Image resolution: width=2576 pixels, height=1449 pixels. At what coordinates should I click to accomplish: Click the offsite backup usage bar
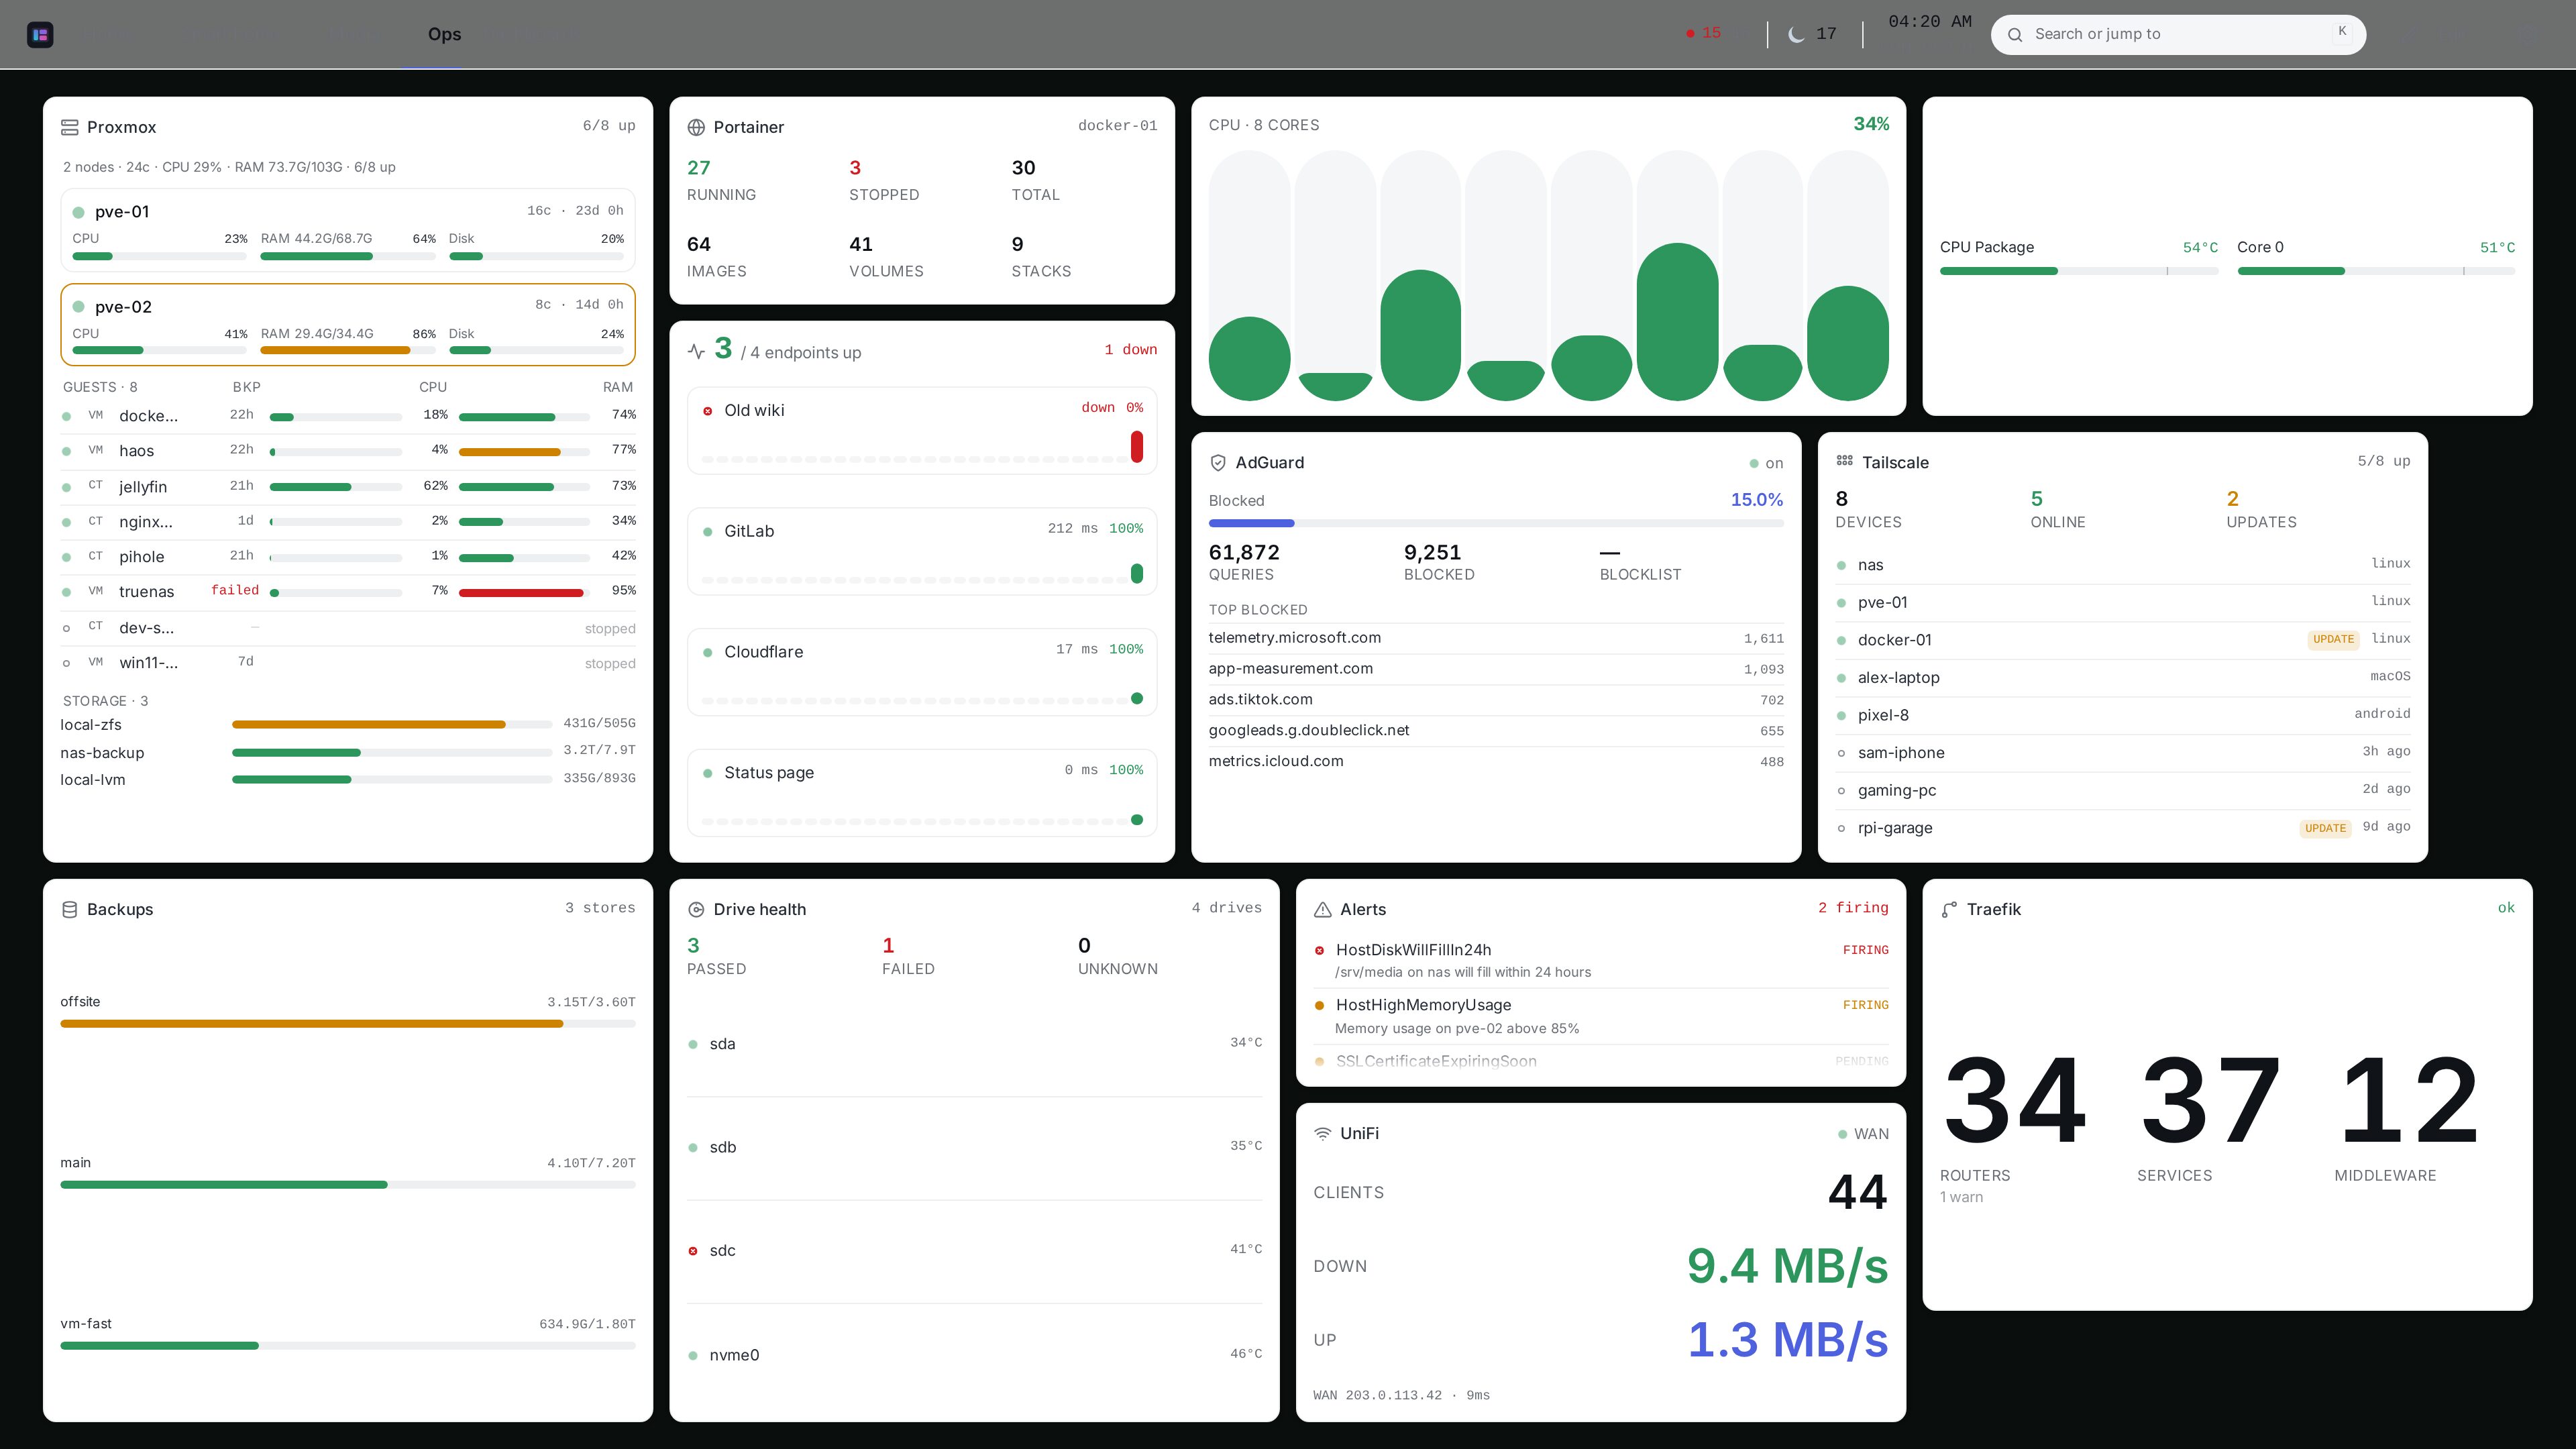pyautogui.click(x=348, y=1024)
